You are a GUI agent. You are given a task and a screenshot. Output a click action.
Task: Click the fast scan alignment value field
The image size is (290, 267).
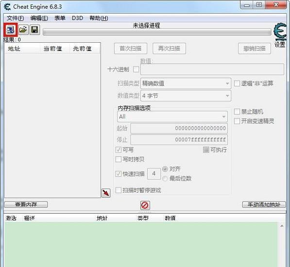point(154,174)
